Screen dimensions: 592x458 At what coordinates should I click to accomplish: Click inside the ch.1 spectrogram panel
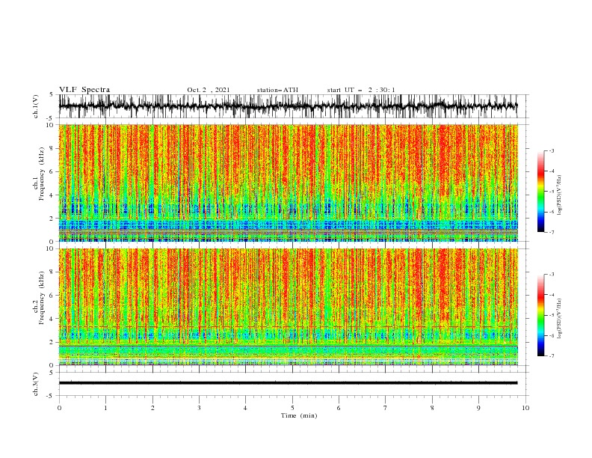point(289,183)
